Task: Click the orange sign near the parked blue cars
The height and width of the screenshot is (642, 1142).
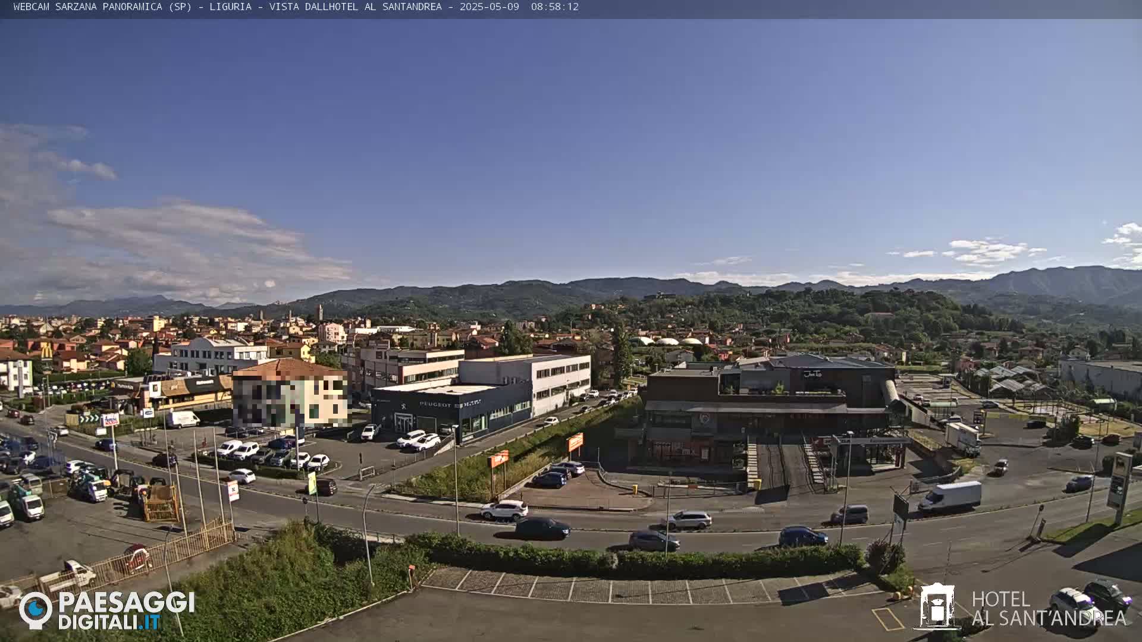Action: pos(575,442)
